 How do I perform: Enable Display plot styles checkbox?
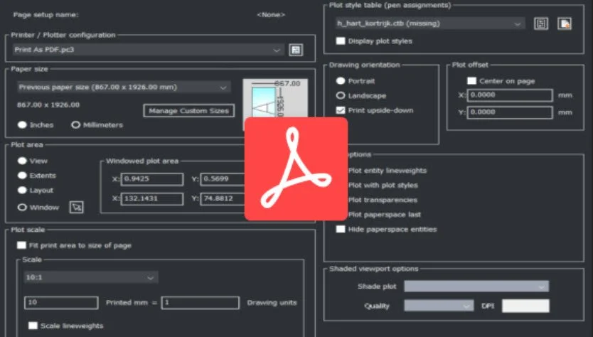tap(341, 41)
